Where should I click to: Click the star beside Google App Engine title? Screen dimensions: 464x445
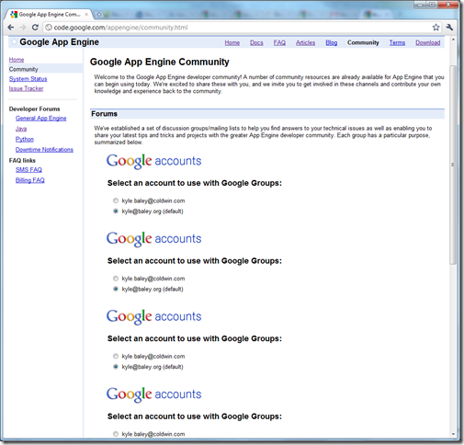pyautogui.click(x=14, y=41)
